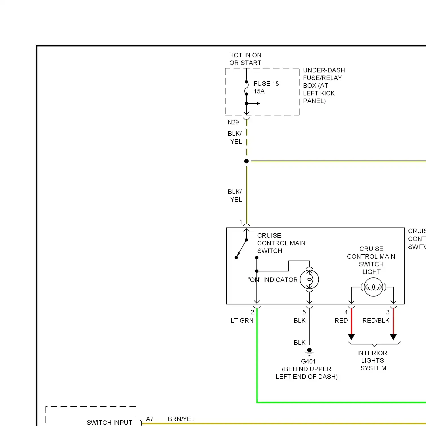Click the BLK/YEL label just below N29
The height and width of the screenshot is (426, 426).
coord(235,137)
